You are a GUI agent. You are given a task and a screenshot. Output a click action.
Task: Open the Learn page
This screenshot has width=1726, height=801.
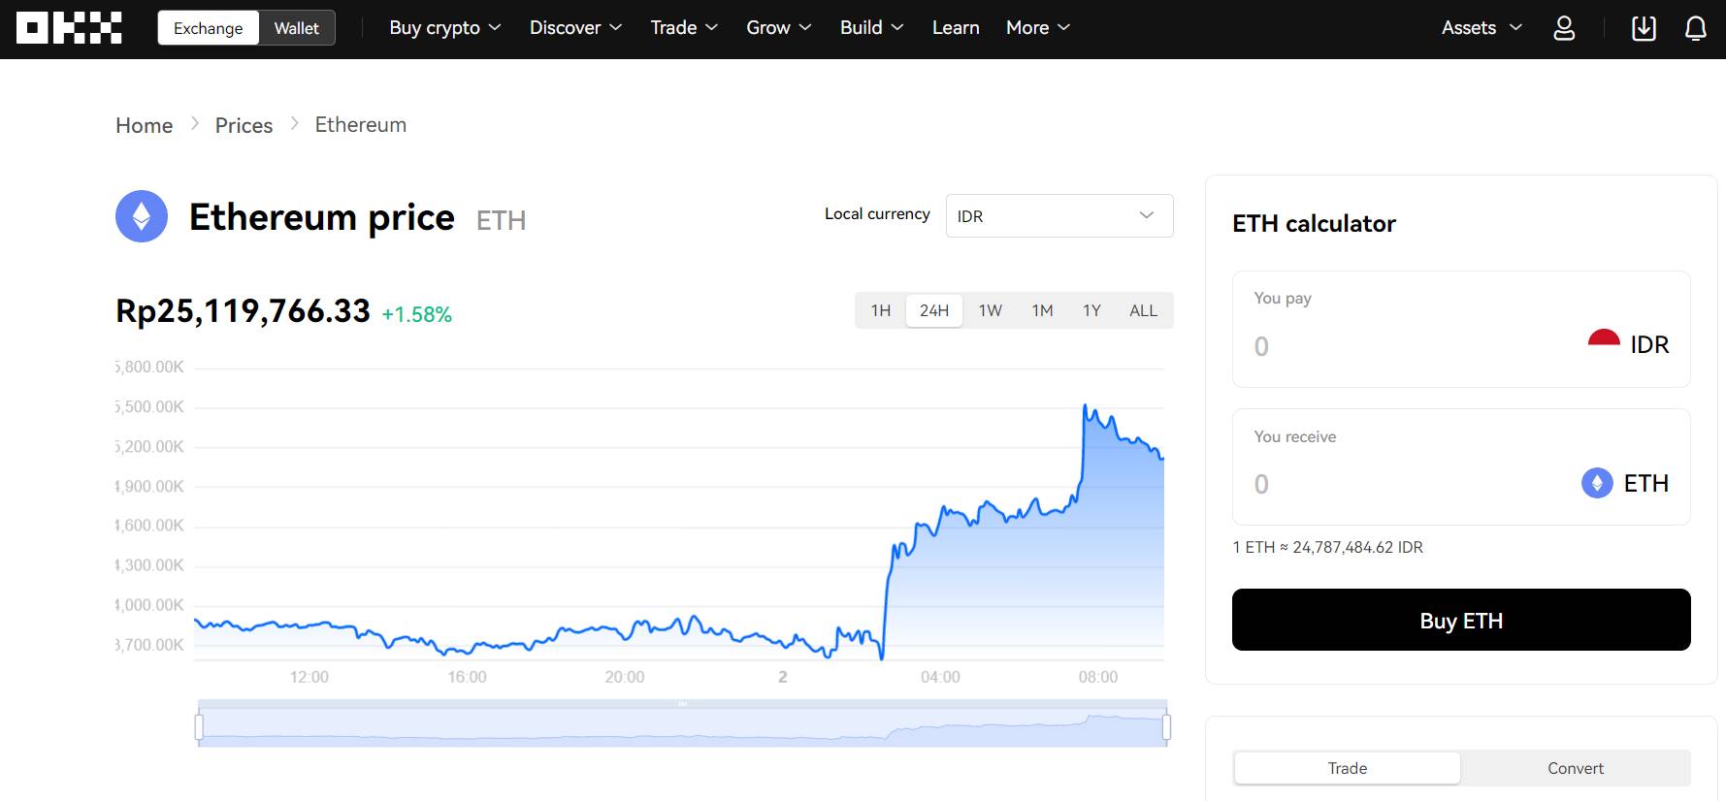pos(956,28)
